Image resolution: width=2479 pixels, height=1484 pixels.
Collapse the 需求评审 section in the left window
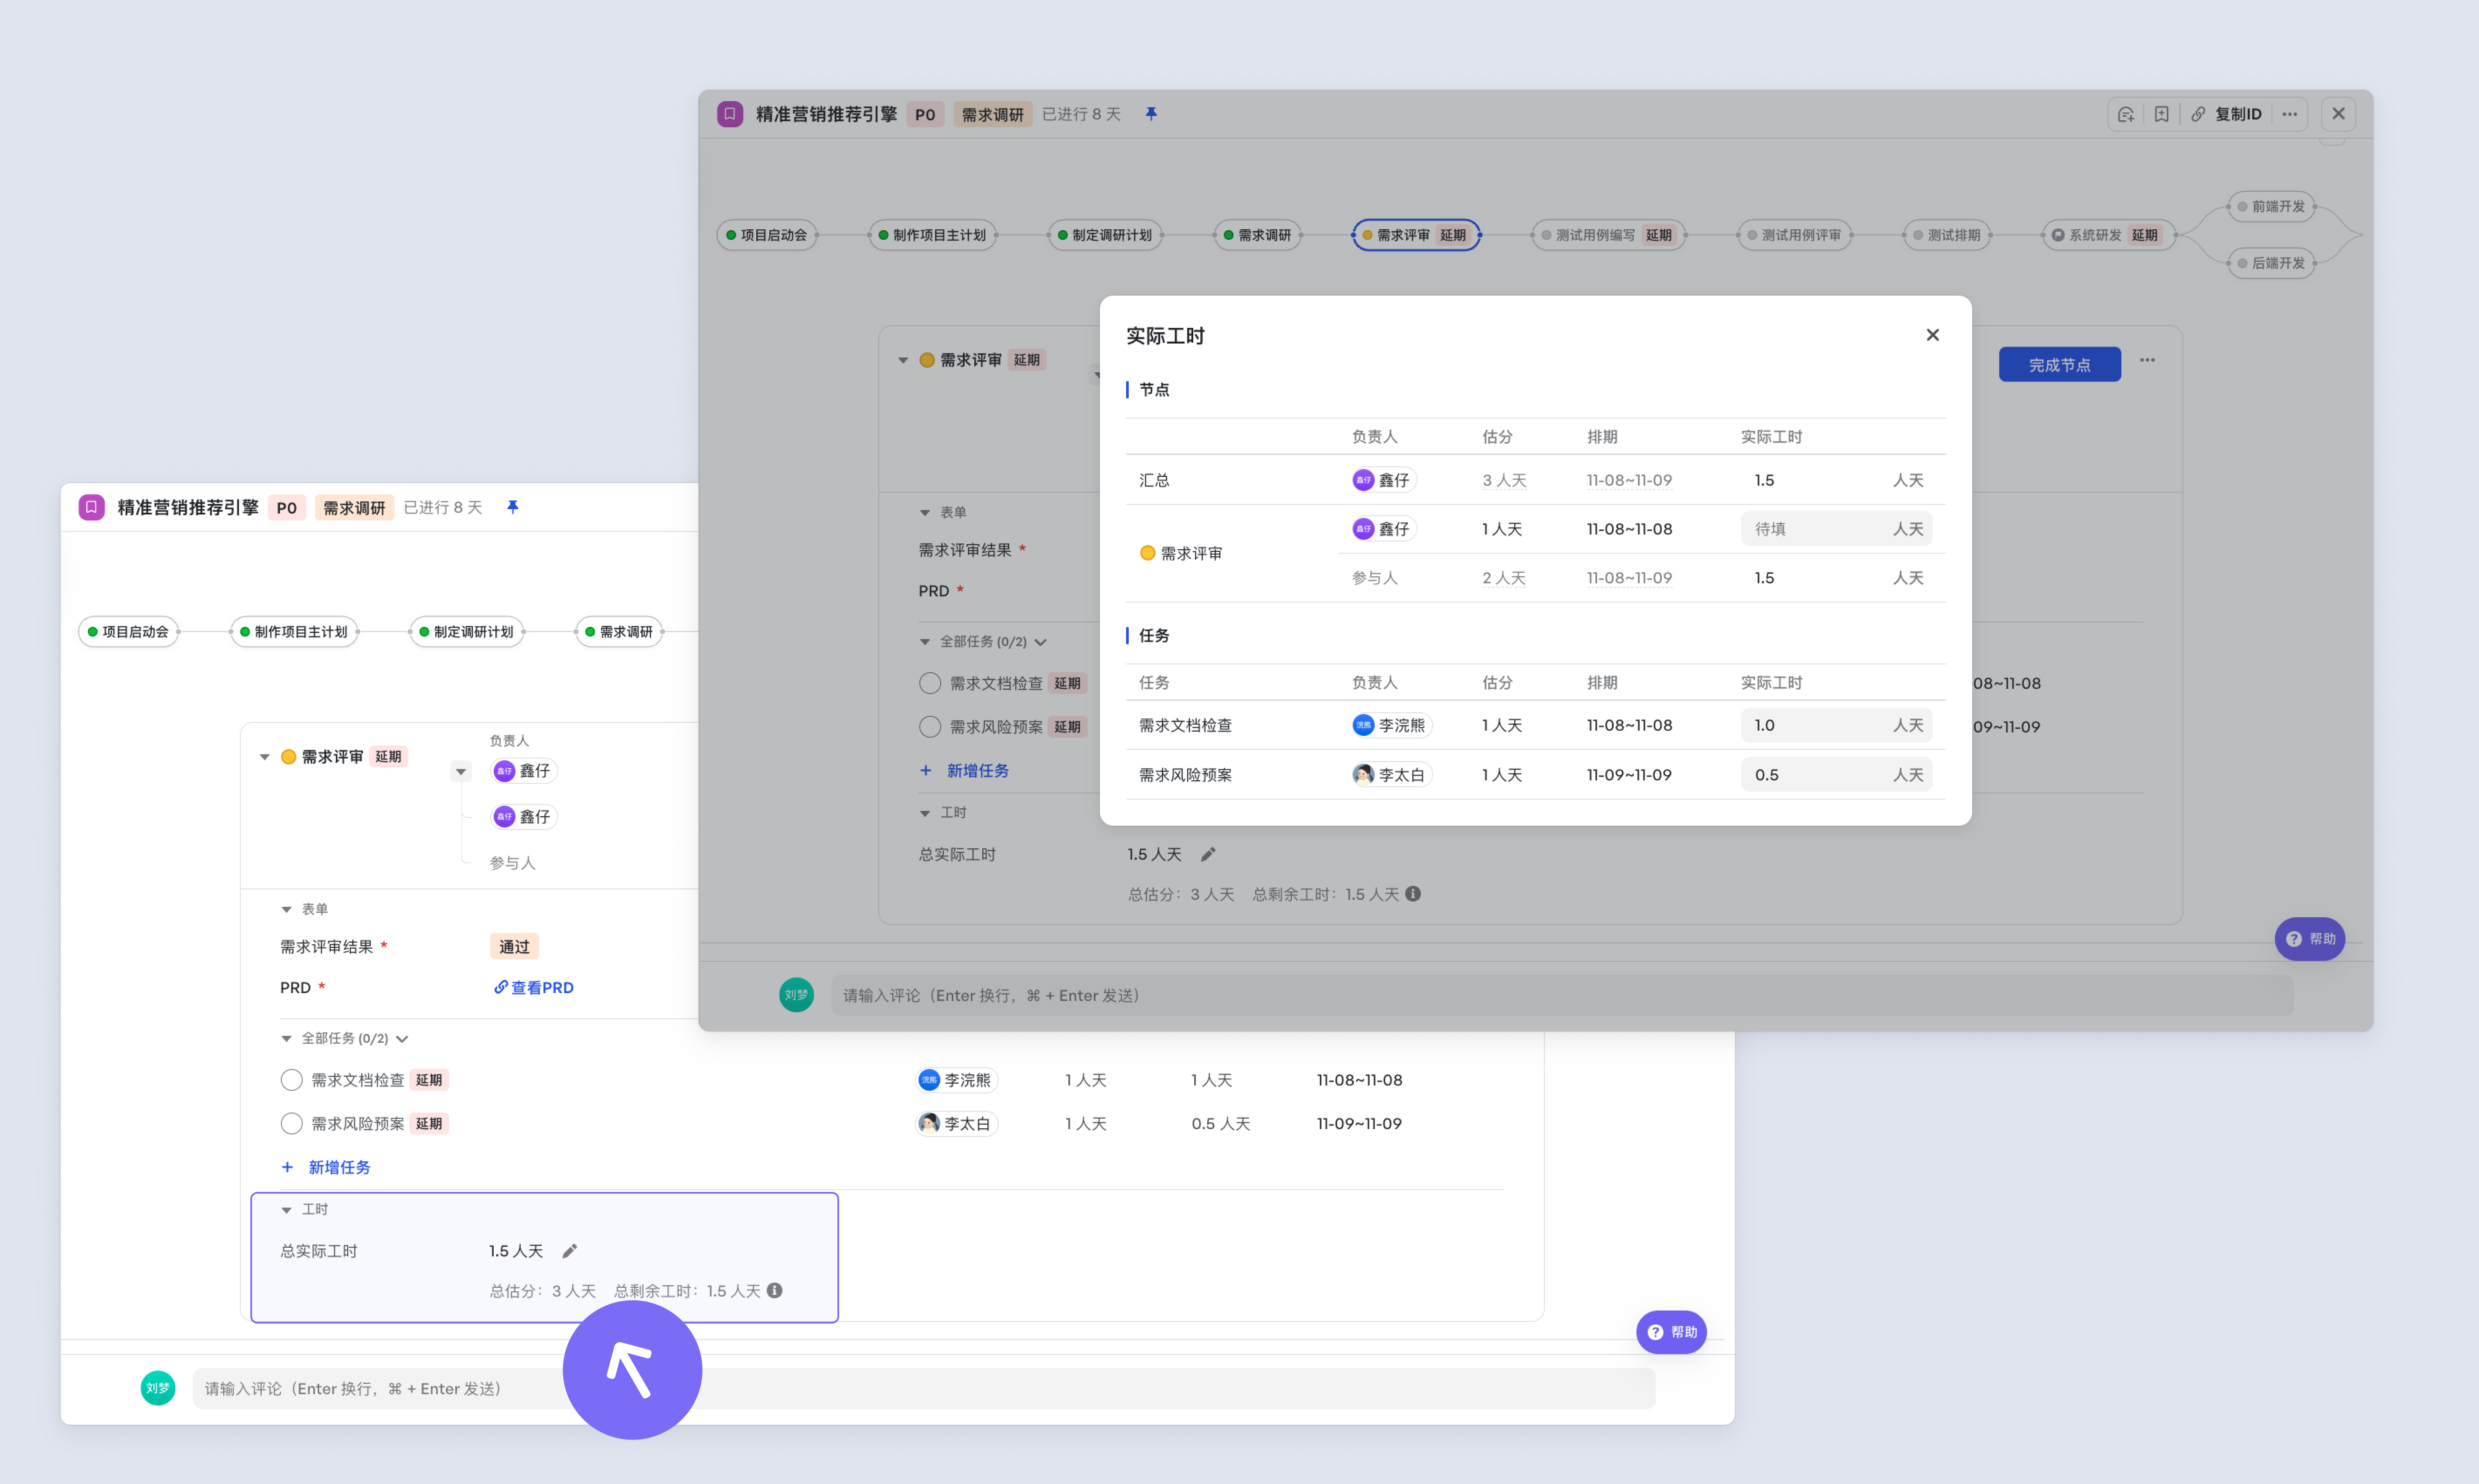click(x=264, y=757)
